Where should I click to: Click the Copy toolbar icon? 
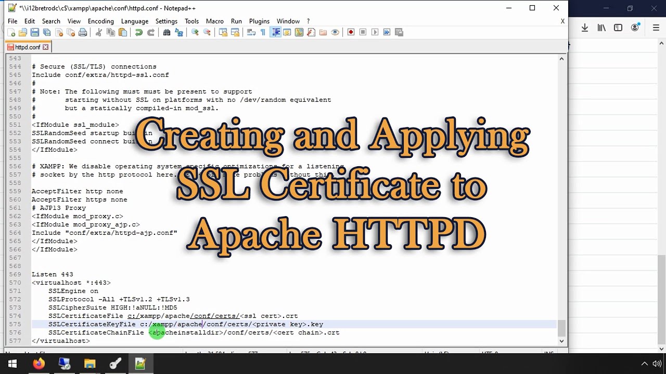pos(110,32)
